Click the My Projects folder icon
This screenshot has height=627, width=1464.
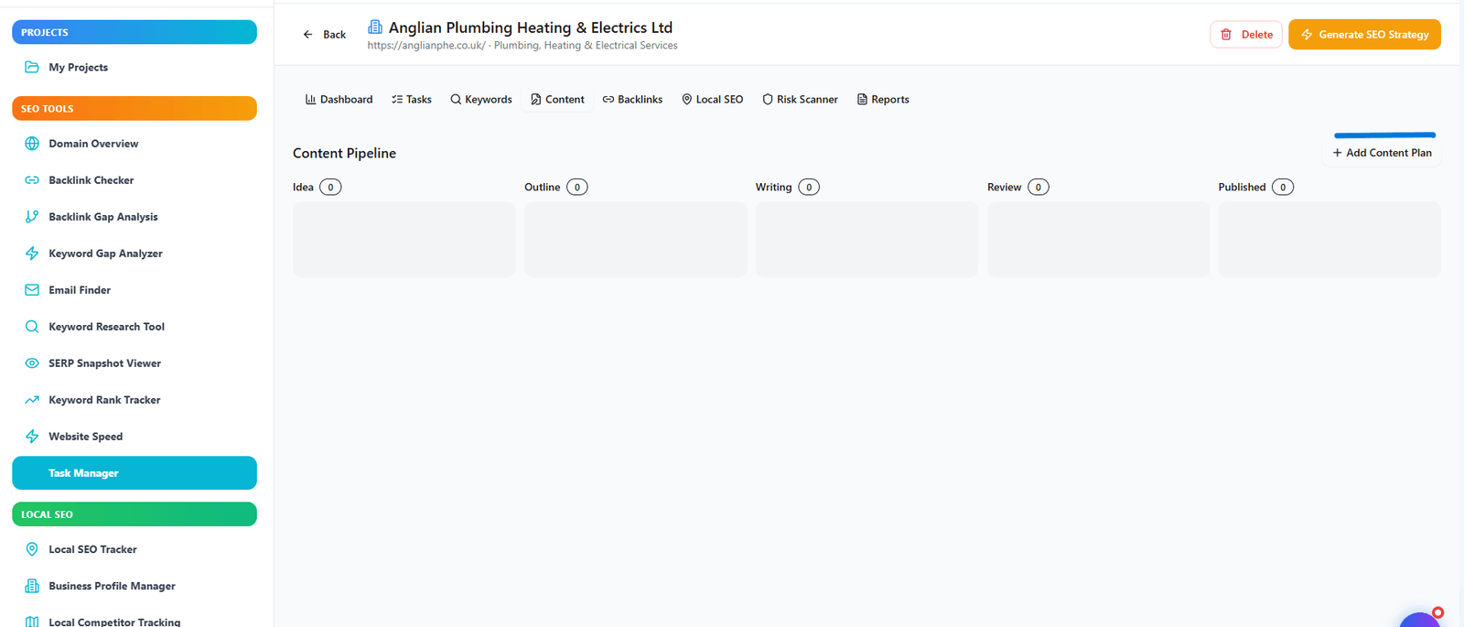coord(32,67)
